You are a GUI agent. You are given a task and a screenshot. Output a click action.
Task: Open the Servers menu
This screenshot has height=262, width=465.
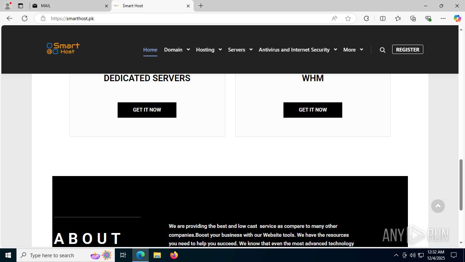237,50
